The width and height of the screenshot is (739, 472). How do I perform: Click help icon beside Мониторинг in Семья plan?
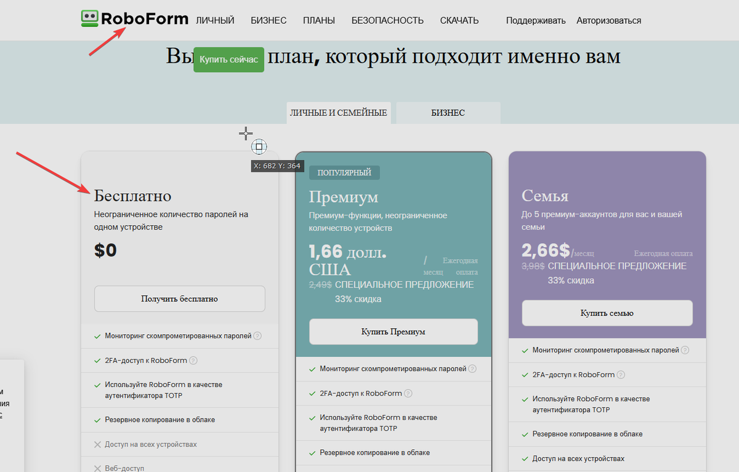click(685, 350)
